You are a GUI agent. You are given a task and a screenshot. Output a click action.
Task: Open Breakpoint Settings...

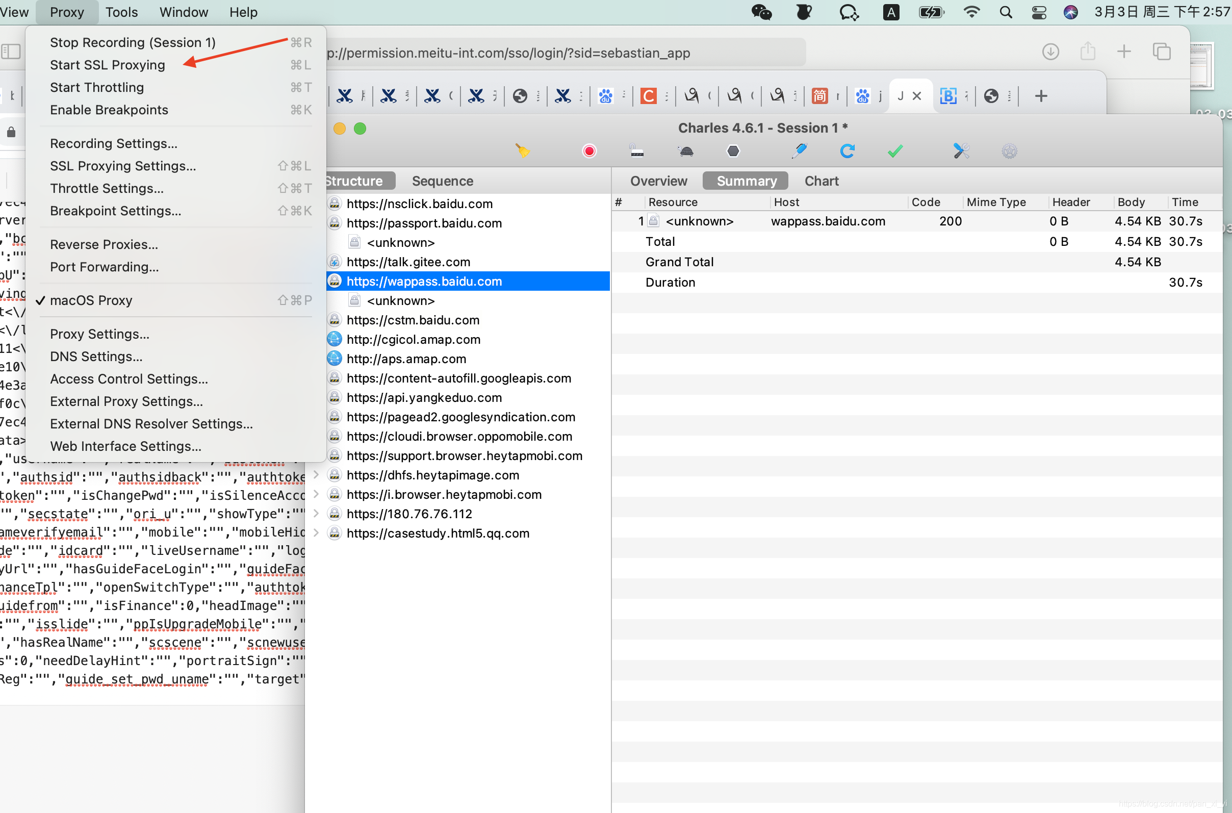pyautogui.click(x=176, y=211)
